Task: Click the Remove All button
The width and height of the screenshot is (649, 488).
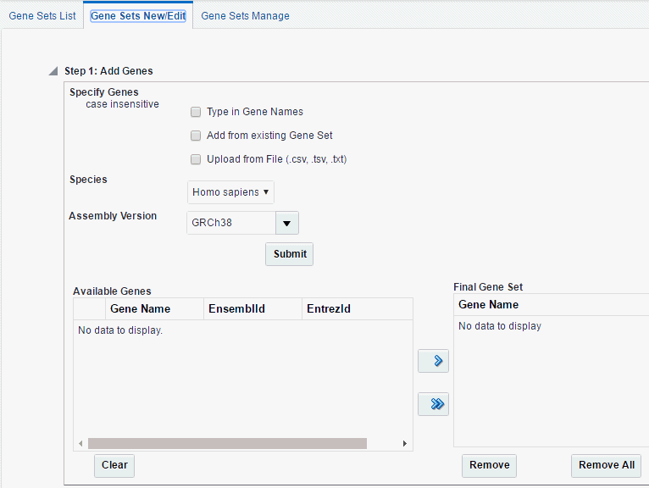Action: [x=607, y=466]
